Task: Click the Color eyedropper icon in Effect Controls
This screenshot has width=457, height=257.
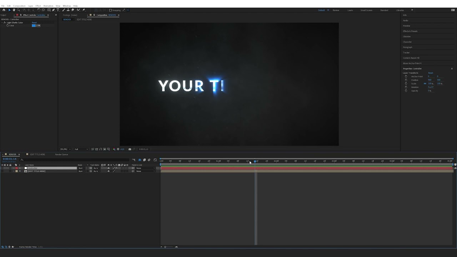Action: (x=38, y=26)
